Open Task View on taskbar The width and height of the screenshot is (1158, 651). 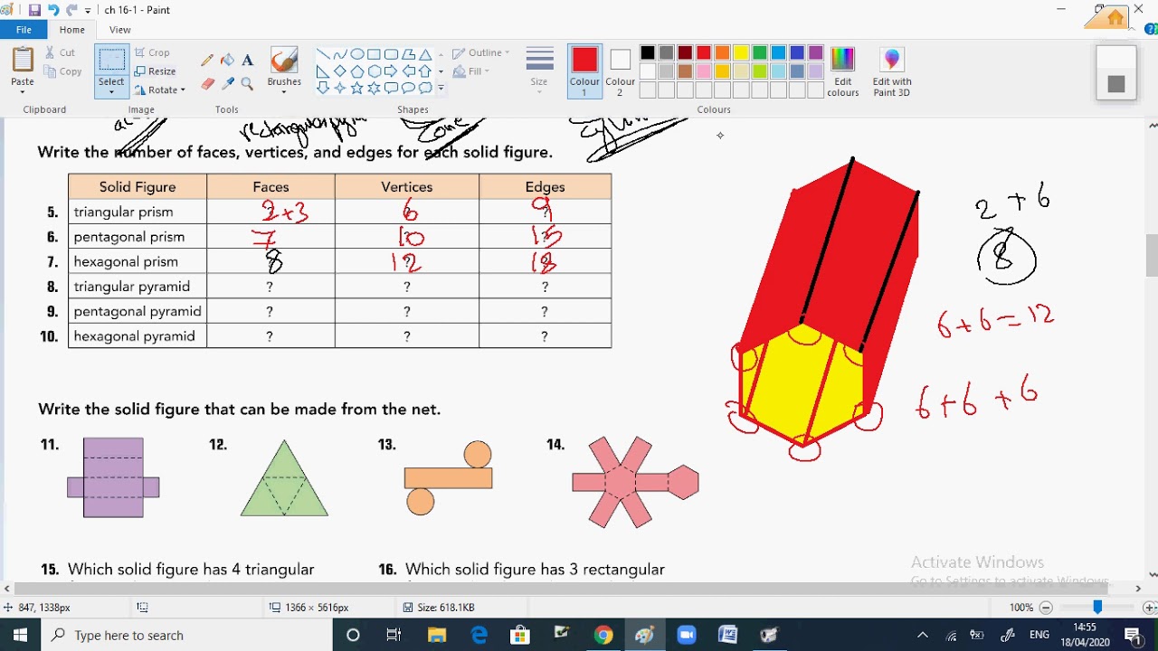pyautogui.click(x=394, y=635)
